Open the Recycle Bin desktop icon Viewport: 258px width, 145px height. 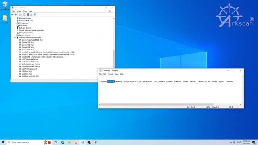pyautogui.click(x=5, y=6)
